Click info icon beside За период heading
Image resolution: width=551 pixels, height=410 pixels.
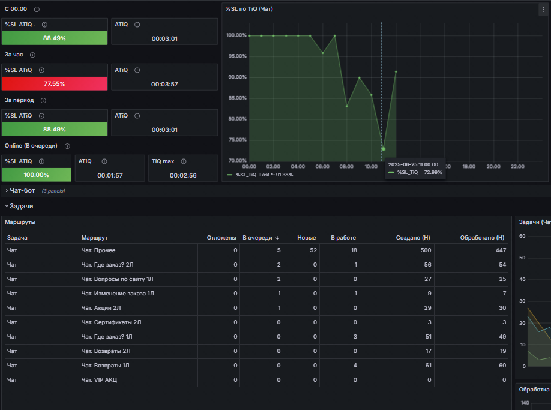[x=43, y=100]
